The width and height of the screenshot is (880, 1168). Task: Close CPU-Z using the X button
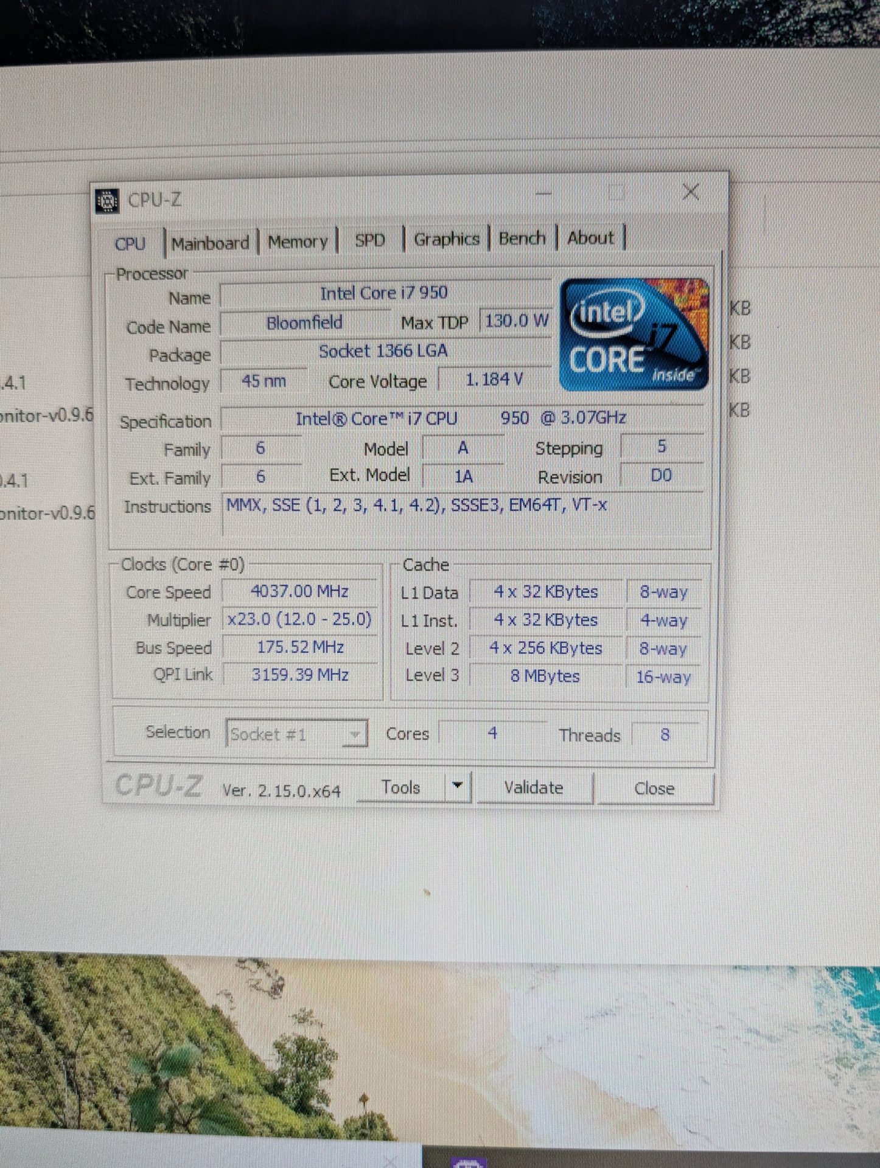point(690,192)
